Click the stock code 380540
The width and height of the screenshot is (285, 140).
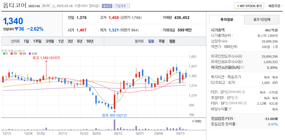pyautogui.click(x=34, y=6)
